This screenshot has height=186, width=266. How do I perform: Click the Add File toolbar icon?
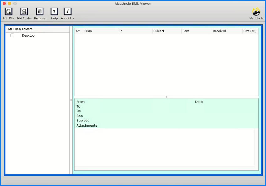(x=8, y=12)
